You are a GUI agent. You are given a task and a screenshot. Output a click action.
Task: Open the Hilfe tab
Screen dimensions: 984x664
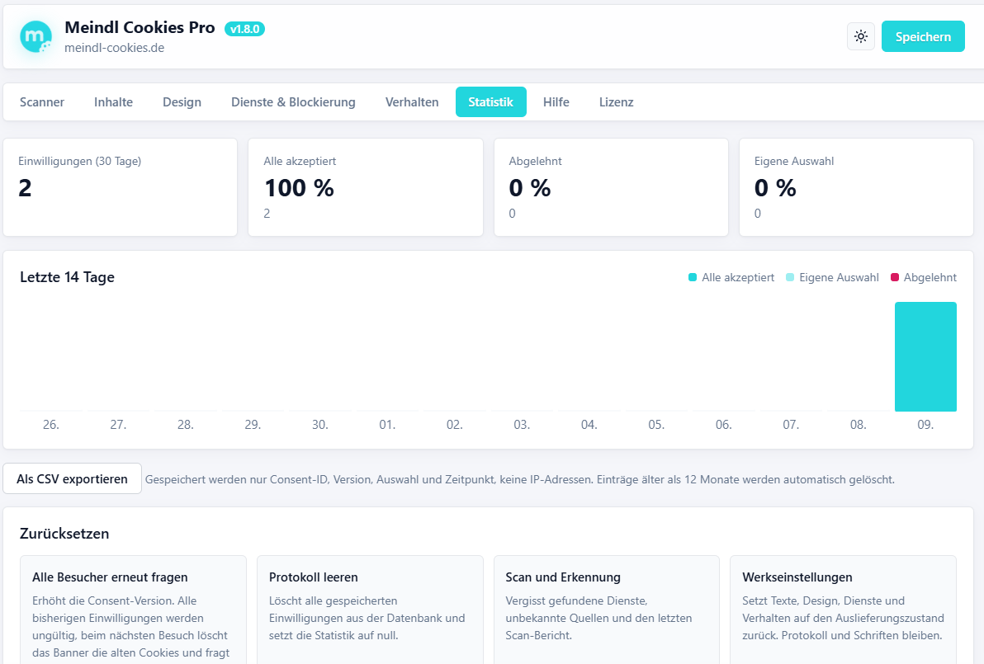coord(556,102)
